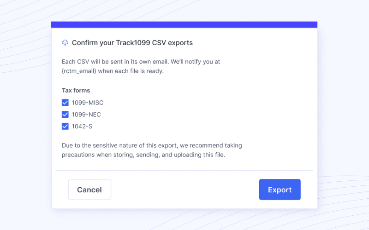Viewport: 369px width, 230px height.
Task: Click the "precautions when storing, sending" line
Action: click(x=143, y=155)
